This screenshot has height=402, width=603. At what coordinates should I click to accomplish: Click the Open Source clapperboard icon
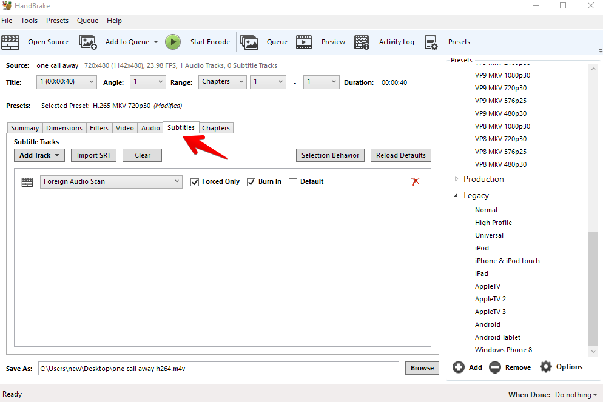pos(10,42)
